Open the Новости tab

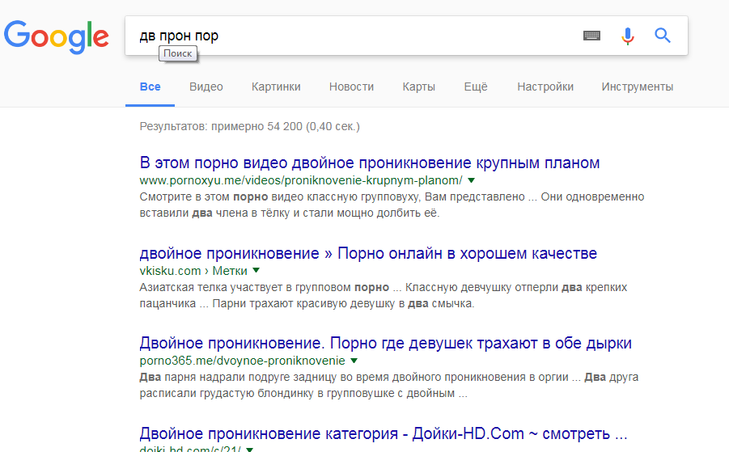pyautogui.click(x=351, y=87)
